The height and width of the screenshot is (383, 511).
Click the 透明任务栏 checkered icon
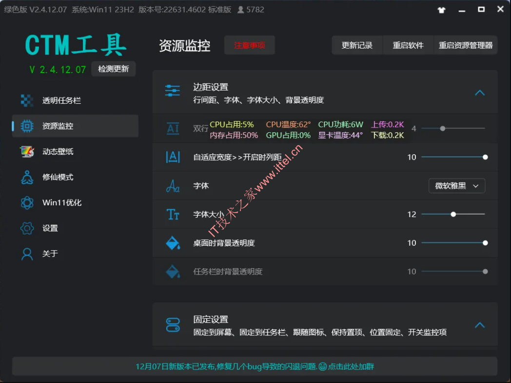pos(27,101)
